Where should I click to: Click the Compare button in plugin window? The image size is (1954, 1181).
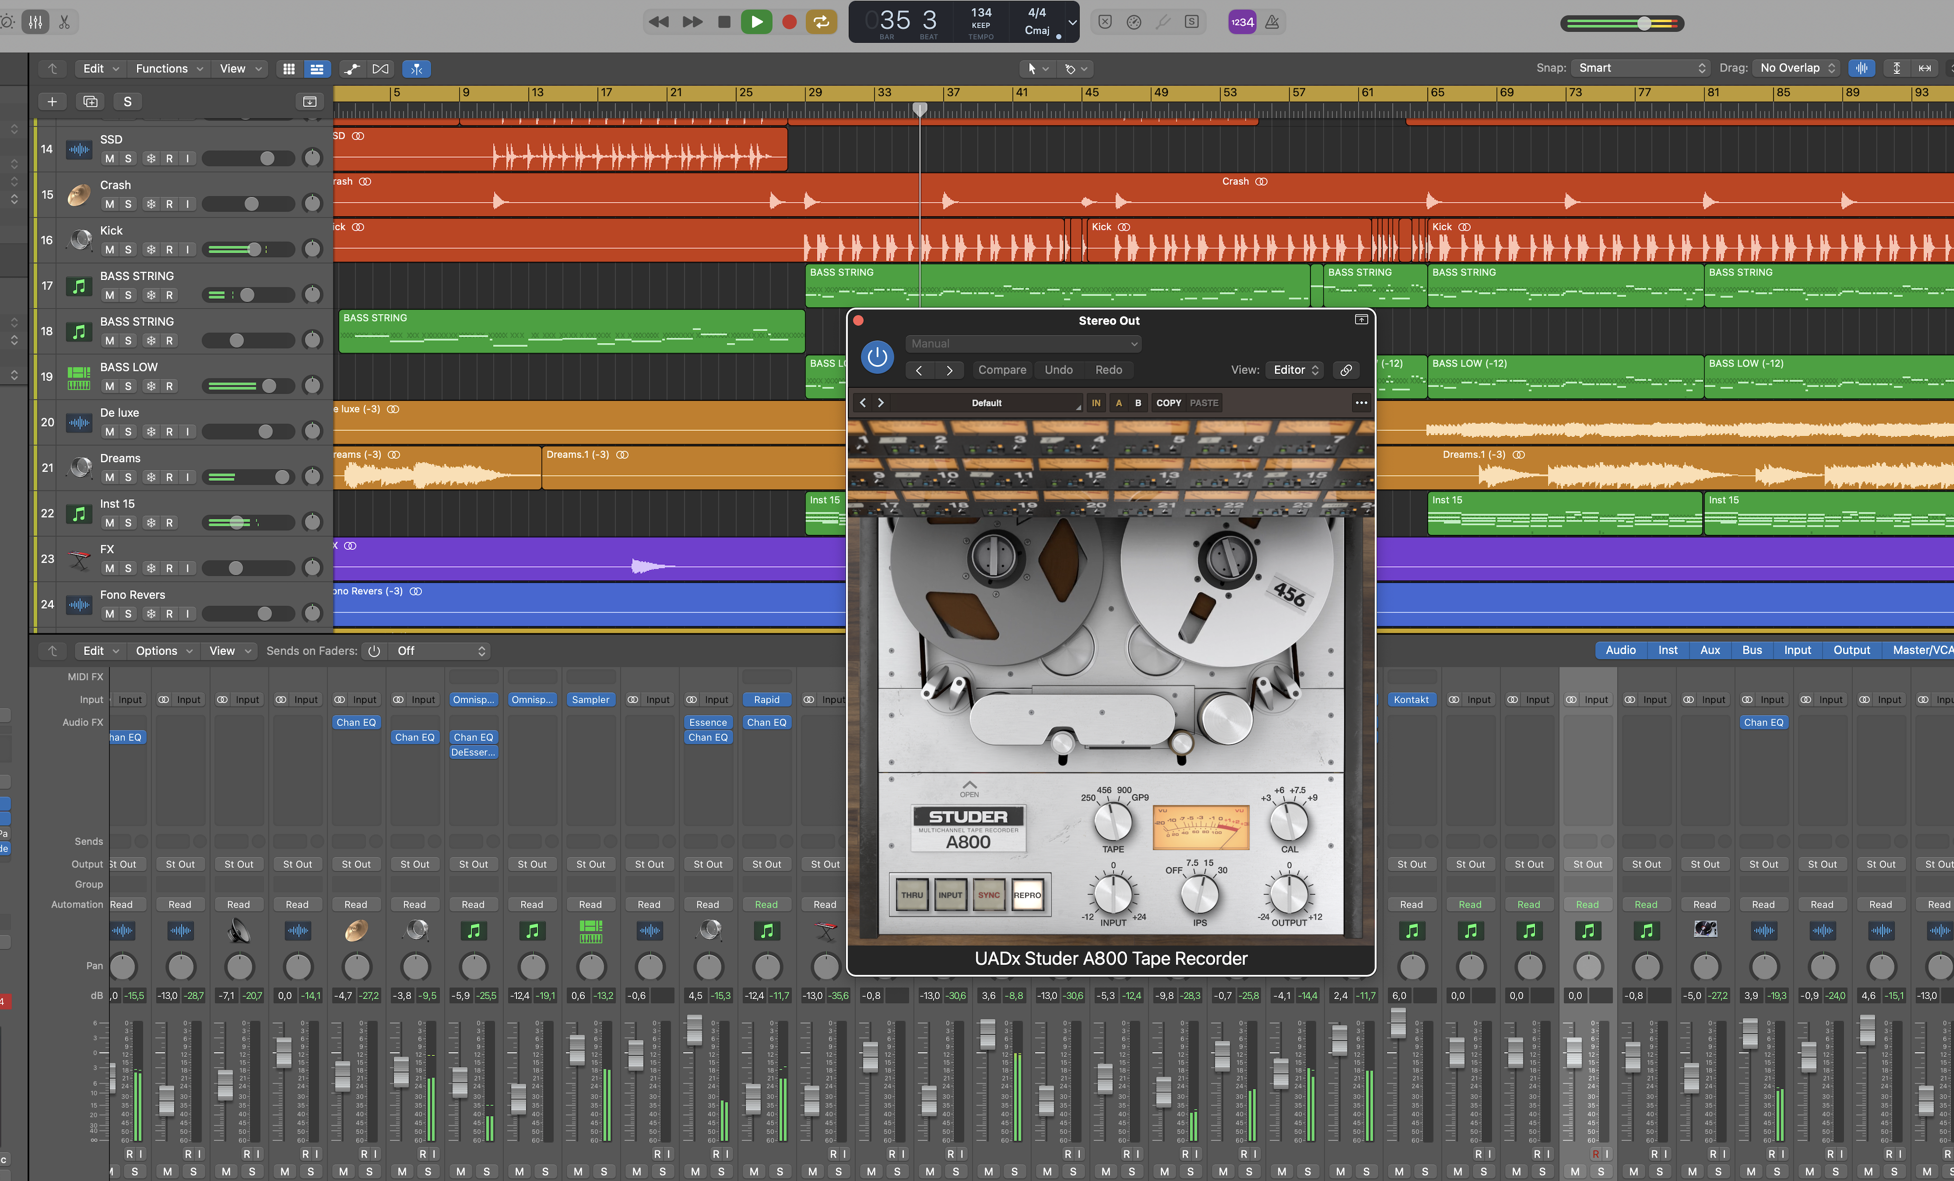[x=1002, y=370]
